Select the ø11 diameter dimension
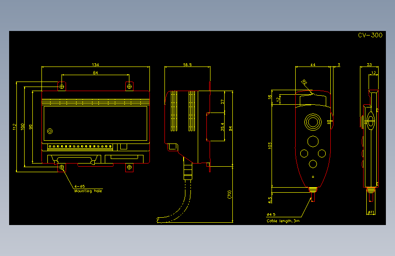 (371, 212)
